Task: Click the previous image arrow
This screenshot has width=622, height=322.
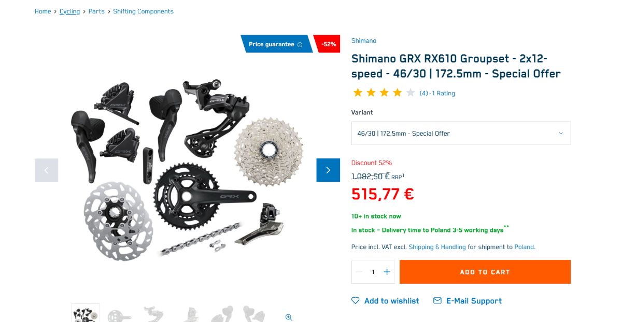Action: point(46,170)
